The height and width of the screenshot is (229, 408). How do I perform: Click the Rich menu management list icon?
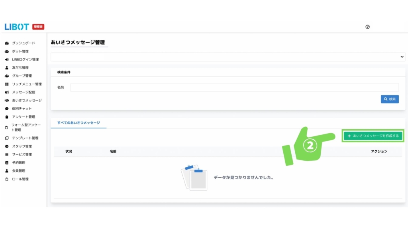point(7,84)
